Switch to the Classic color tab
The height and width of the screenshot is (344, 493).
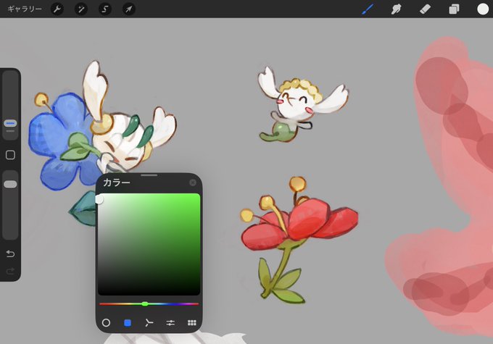pyautogui.click(x=128, y=323)
